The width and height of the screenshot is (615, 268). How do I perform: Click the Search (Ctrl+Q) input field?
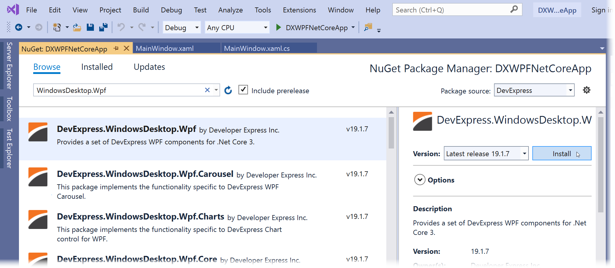point(457,10)
